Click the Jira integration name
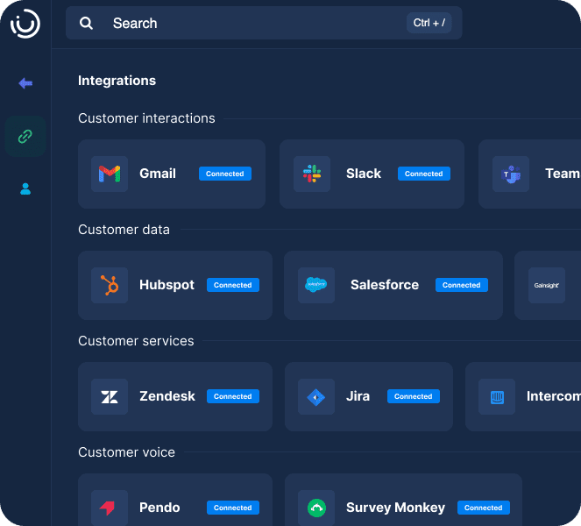The image size is (581, 526). point(358,396)
